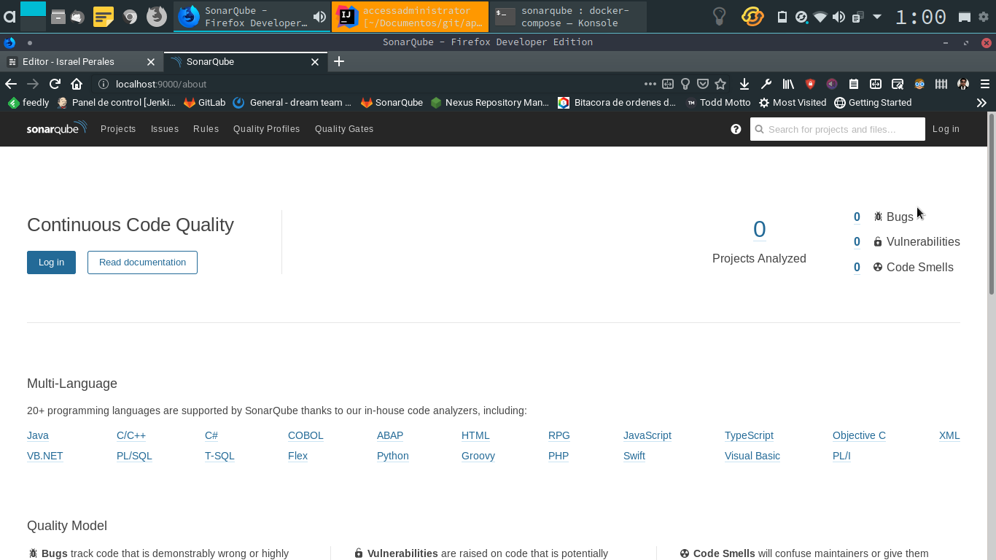Switch to Editor - Israel Perales tab
The width and height of the screenshot is (996, 560).
[x=82, y=62]
